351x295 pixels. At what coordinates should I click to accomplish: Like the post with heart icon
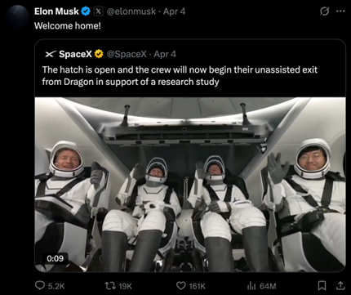point(181,286)
